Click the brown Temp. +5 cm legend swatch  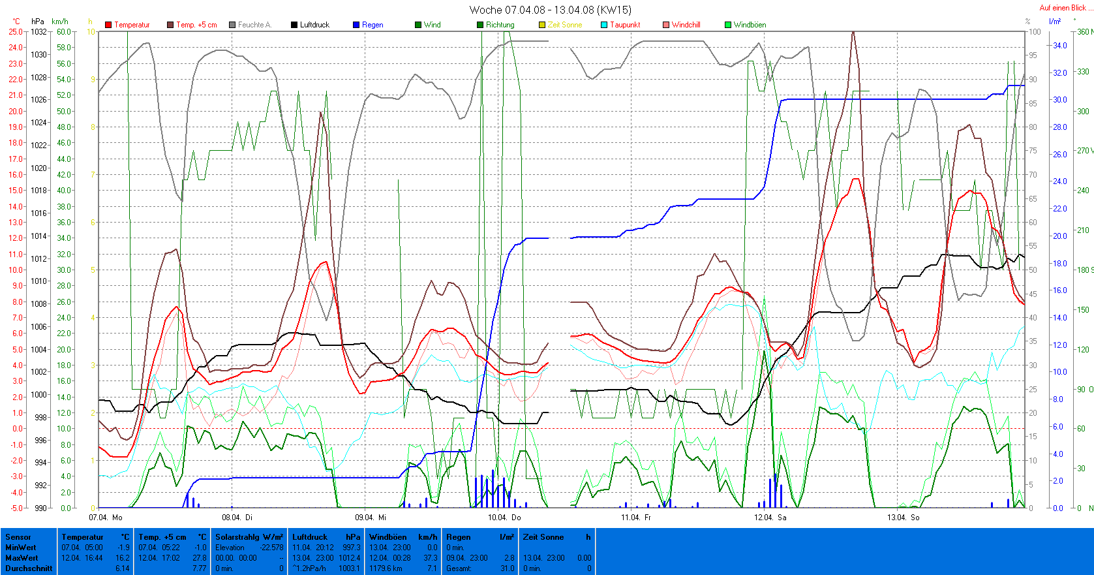tap(170, 25)
